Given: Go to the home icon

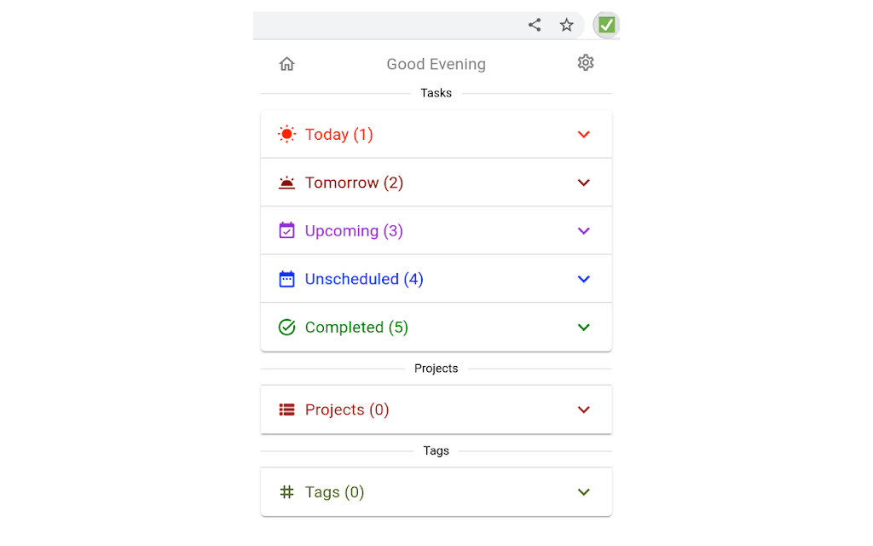Looking at the screenshot, I should (286, 63).
